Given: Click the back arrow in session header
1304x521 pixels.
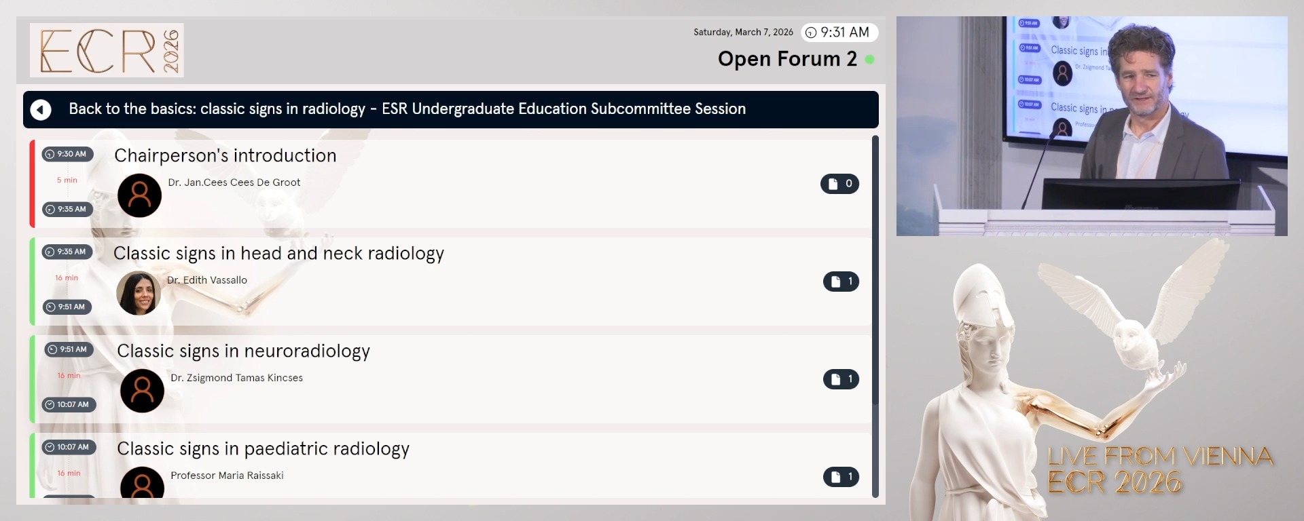Looking at the screenshot, I should coord(41,110).
